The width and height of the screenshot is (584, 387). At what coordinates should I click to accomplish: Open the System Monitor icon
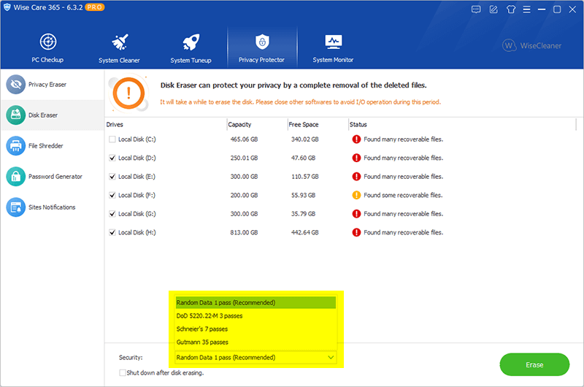coord(334,42)
